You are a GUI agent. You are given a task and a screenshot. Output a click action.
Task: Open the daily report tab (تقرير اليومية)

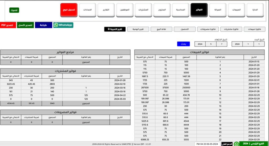point(138,29)
